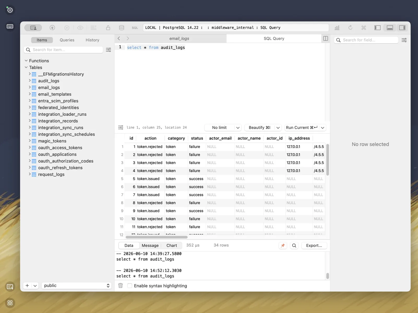This screenshot has width=418, height=313.
Task: Select the oauth_applications table
Action: pyautogui.click(x=57, y=154)
